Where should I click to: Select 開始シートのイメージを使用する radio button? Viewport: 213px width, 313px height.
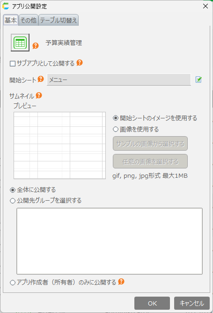click(x=116, y=118)
